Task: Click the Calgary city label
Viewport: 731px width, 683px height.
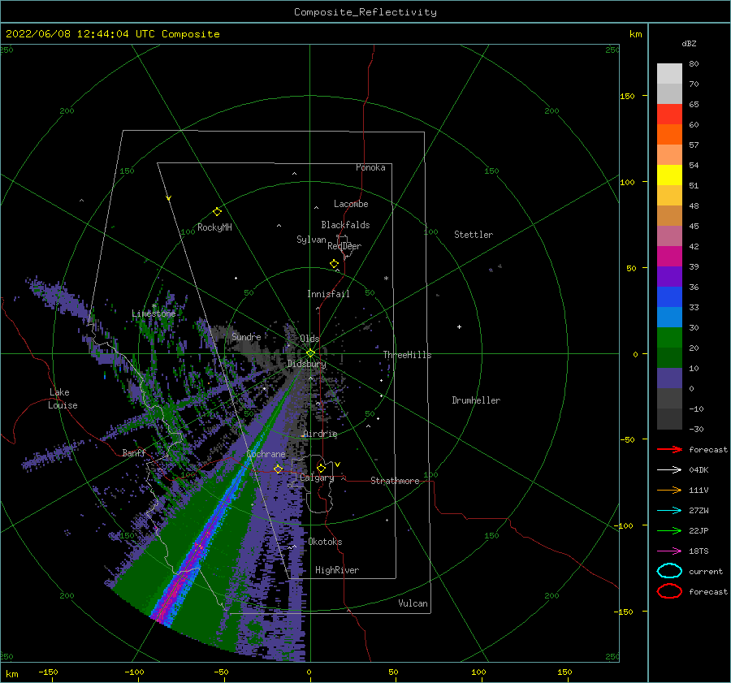Action: [317, 478]
